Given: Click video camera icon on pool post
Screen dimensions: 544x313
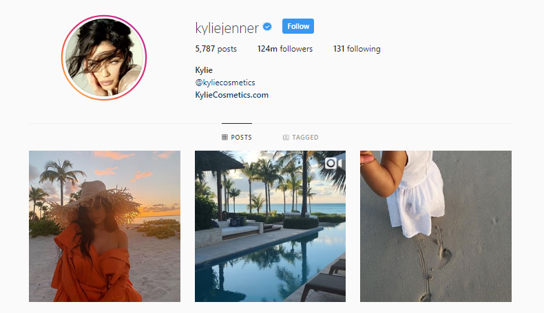Looking at the screenshot, I should [x=333, y=163].
